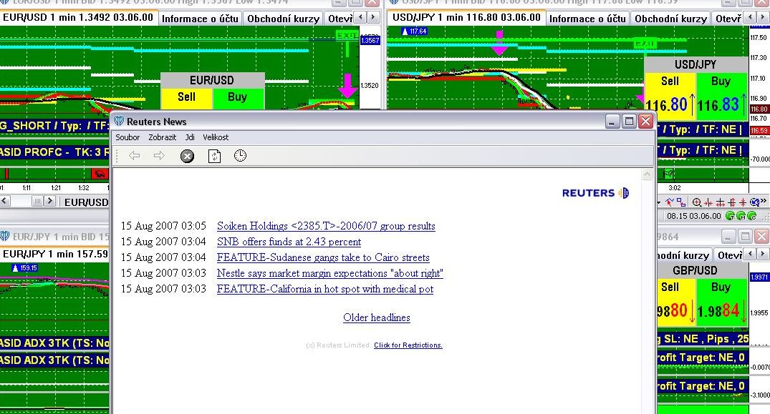Open FEATURE-Sudanese gangs take to Cairo streets

point(323,257)
